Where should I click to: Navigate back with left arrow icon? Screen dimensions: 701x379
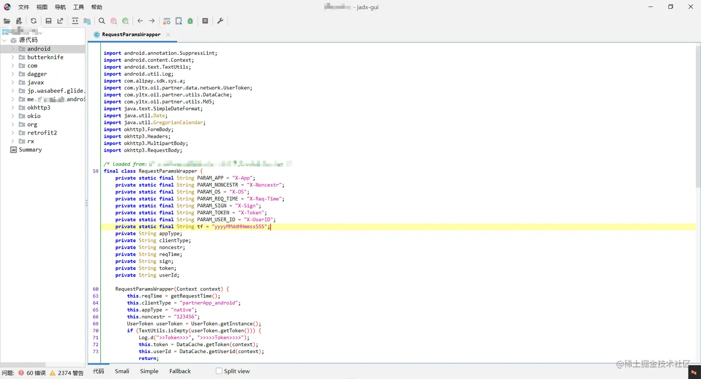click(140, 21)
